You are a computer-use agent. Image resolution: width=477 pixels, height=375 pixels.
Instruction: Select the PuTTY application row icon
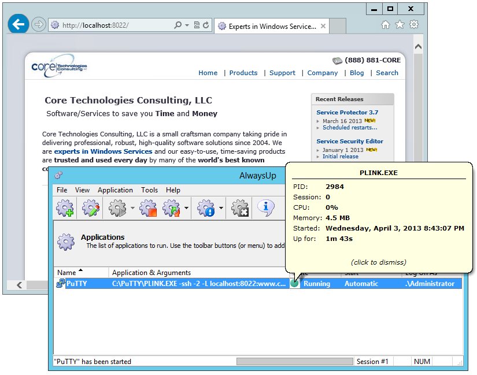(x=61, y=284)
